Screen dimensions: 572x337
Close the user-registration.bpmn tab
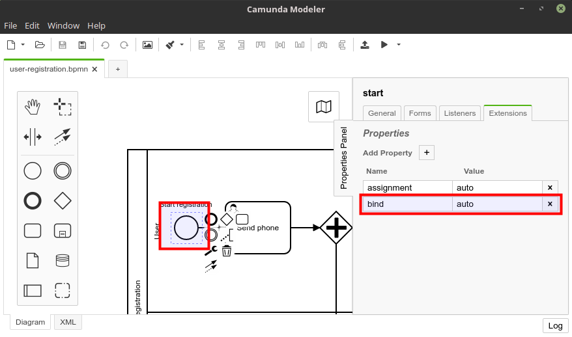click(94, 69)
